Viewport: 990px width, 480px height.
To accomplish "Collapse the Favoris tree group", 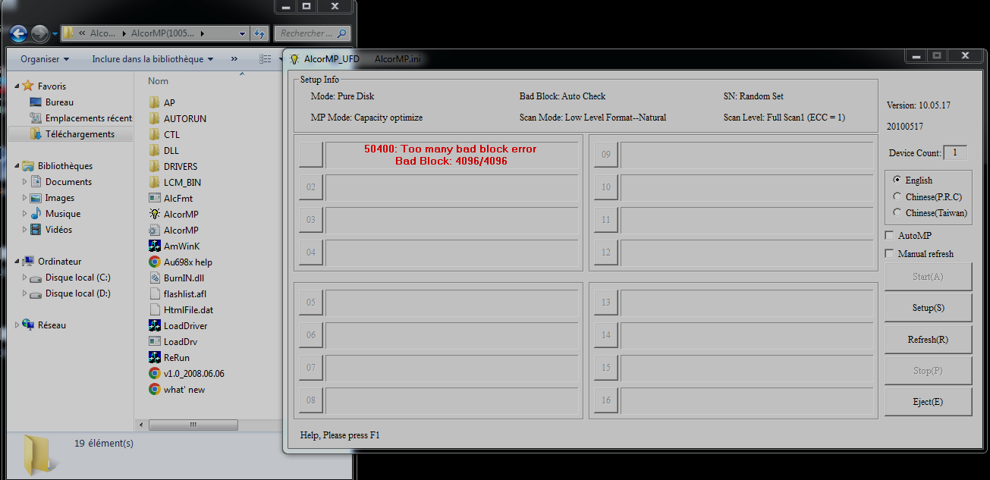I will (x=17, y=86).
